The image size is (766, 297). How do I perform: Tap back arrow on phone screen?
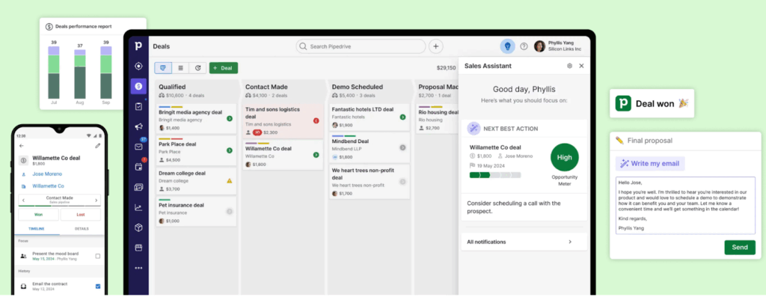pos(21,146)
